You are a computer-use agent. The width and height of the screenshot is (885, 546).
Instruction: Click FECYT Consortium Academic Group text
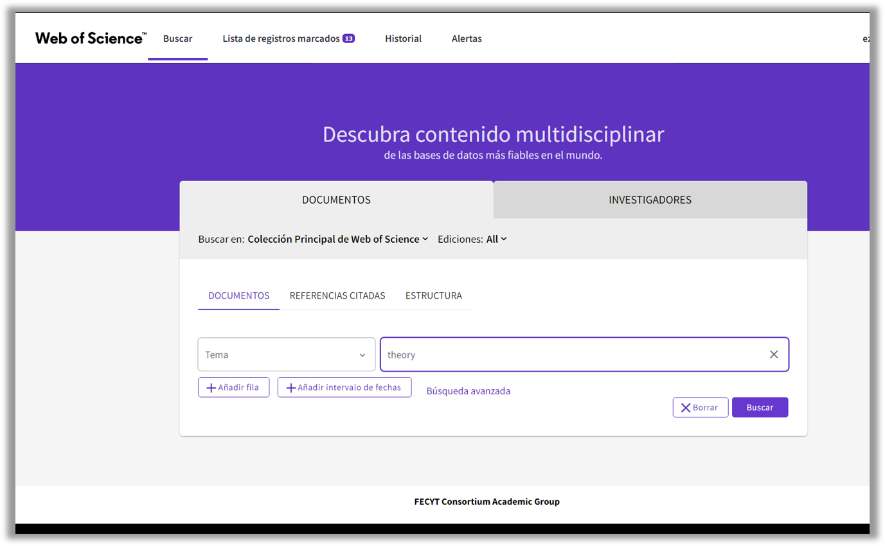(487, 502)
